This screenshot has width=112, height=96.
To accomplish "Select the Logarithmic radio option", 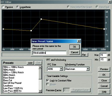I will click(x=17, y=7).
